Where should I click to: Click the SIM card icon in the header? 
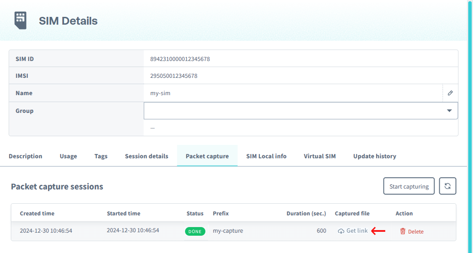20,20
